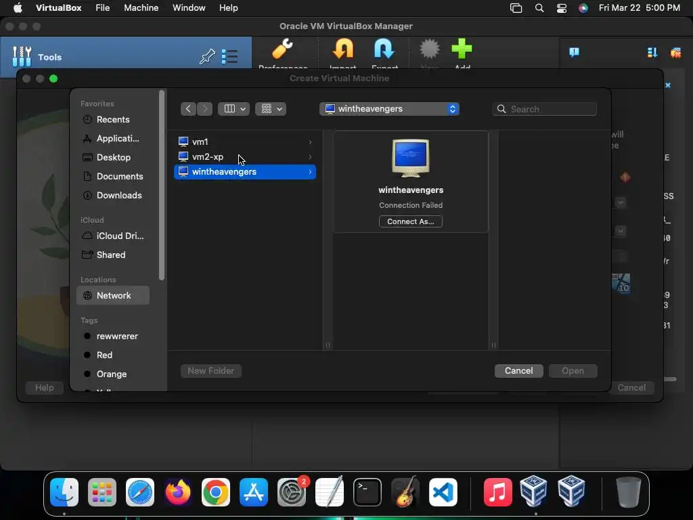Open the VirtualBox menu

(x=58, y=8)
